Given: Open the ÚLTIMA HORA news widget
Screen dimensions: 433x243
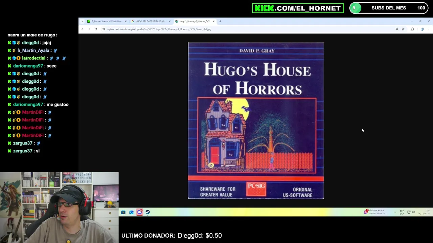Looking at the screenshot, I should pos(375,212).
